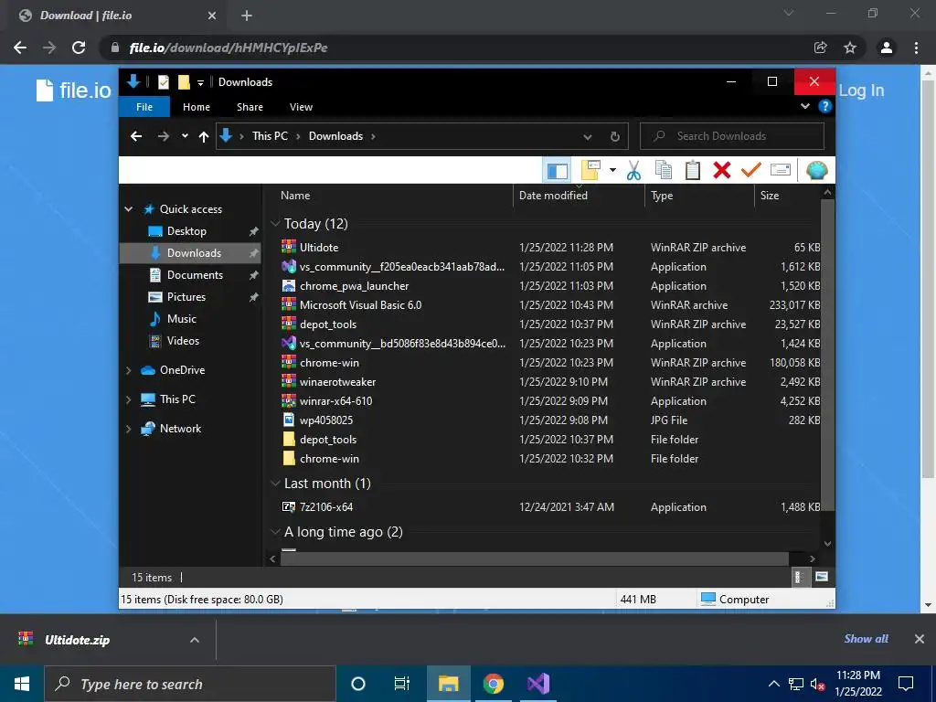
Task: Open Visual Studio from the taskbar
Action: click(537, 684)
